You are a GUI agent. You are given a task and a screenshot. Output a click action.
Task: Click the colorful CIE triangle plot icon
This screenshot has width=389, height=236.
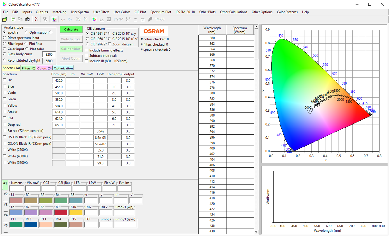point(94,20)
